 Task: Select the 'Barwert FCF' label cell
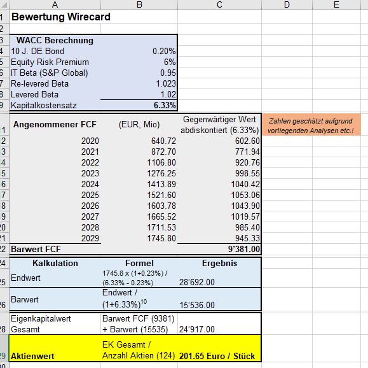[x=55, y=249]
